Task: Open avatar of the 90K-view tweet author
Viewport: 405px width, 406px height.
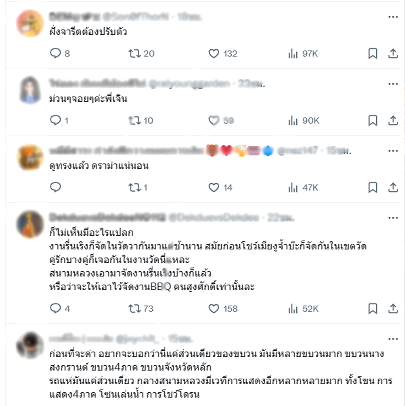Action: 30,90
